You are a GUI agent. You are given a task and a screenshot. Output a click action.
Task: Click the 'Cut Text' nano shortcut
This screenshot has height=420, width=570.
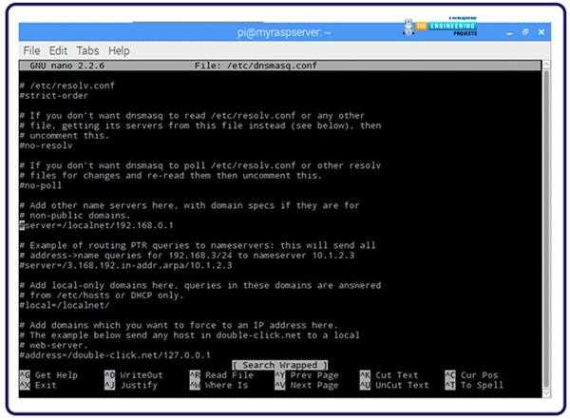pos(389,375)
